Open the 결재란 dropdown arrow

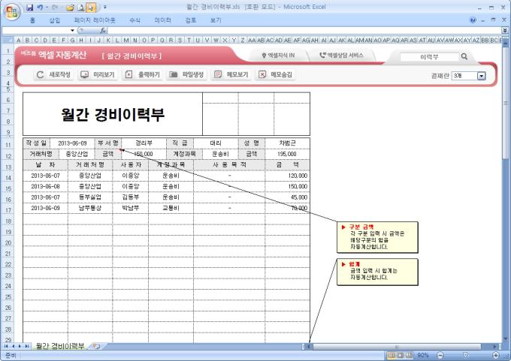pyautogui.click(x=482, y=76)
